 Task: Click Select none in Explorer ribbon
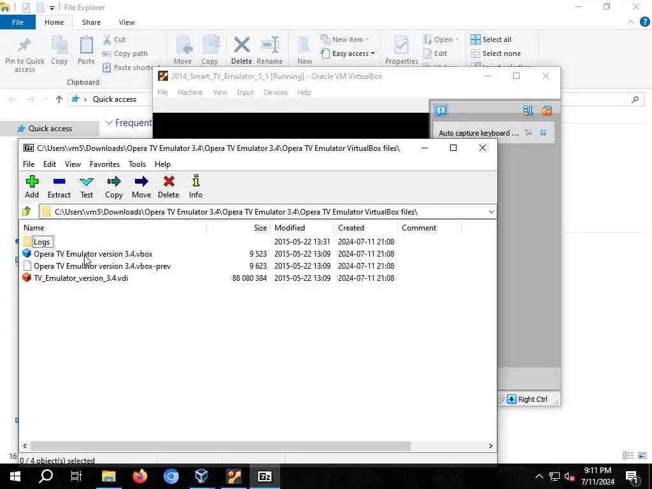point(495,53)
